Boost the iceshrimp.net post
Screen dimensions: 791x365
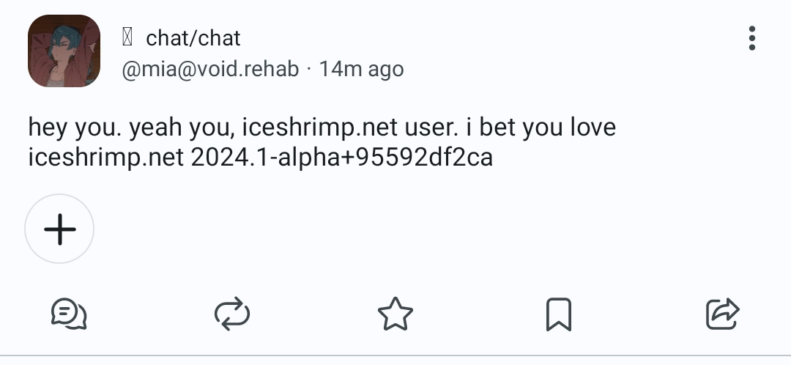pyautogui.click(x=232, y=314)
